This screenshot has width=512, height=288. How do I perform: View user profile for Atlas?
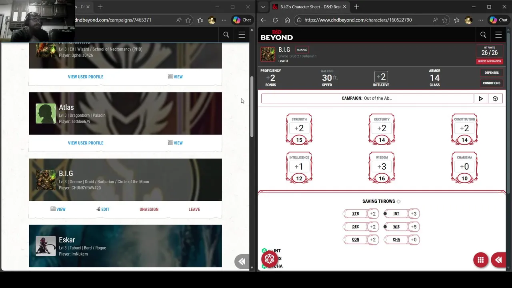click(x=86, y=143)
